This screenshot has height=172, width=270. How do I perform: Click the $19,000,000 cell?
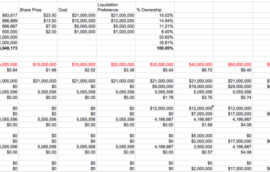[194, 86]
